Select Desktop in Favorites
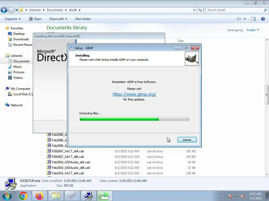 click(x=19, y=34)
